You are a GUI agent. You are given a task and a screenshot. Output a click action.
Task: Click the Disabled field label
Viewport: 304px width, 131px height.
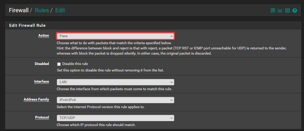tap(42, 64)
